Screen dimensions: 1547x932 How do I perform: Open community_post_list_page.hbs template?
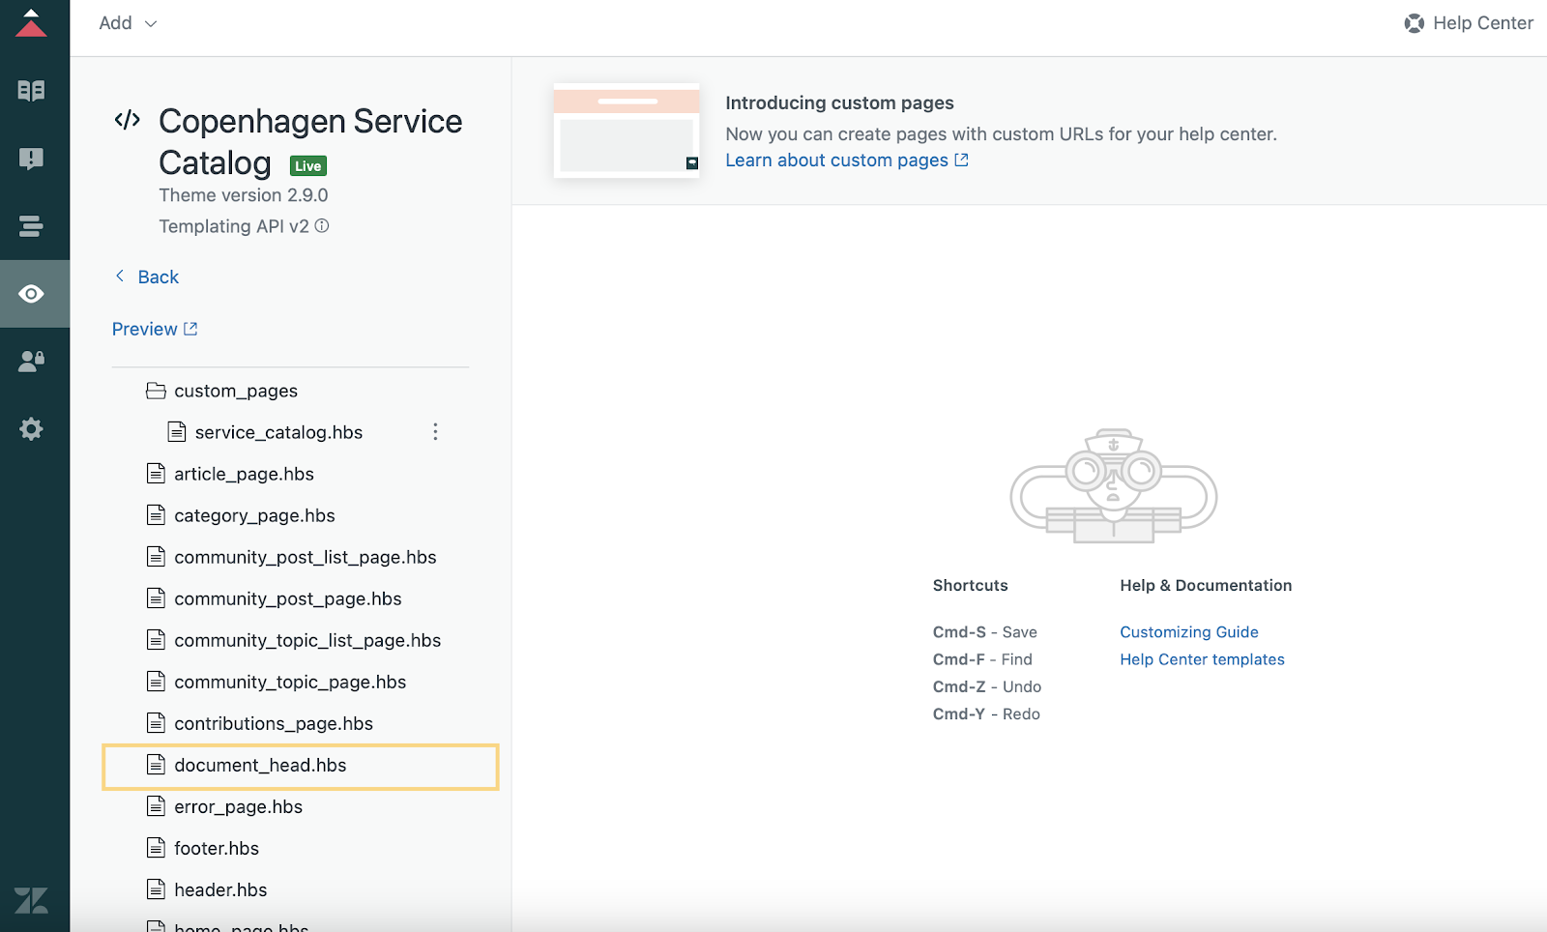(305, 557)
